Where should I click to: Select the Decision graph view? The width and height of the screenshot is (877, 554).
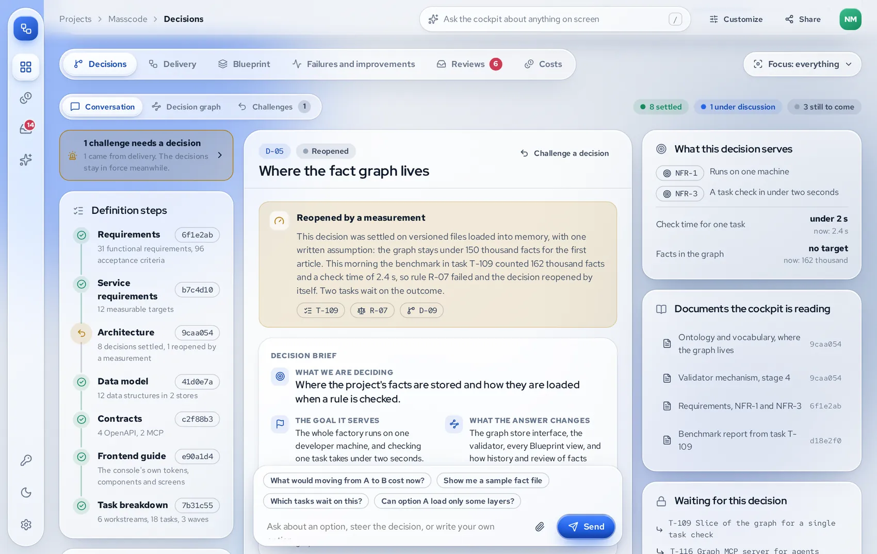click(186, 107)
